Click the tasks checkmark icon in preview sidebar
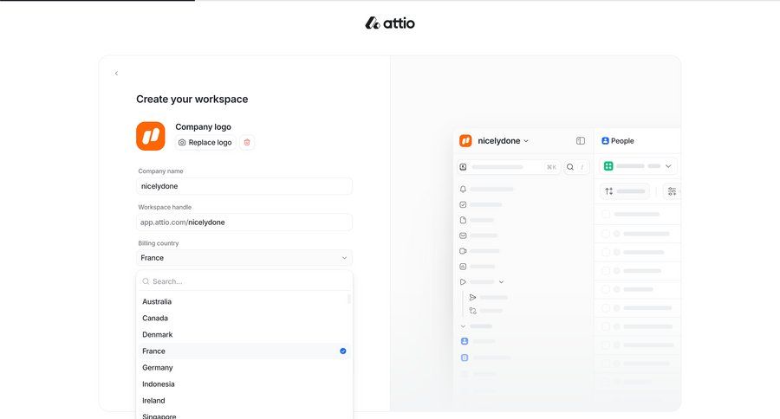The width and height of the screenshot is (780, 419). (463, 204)
